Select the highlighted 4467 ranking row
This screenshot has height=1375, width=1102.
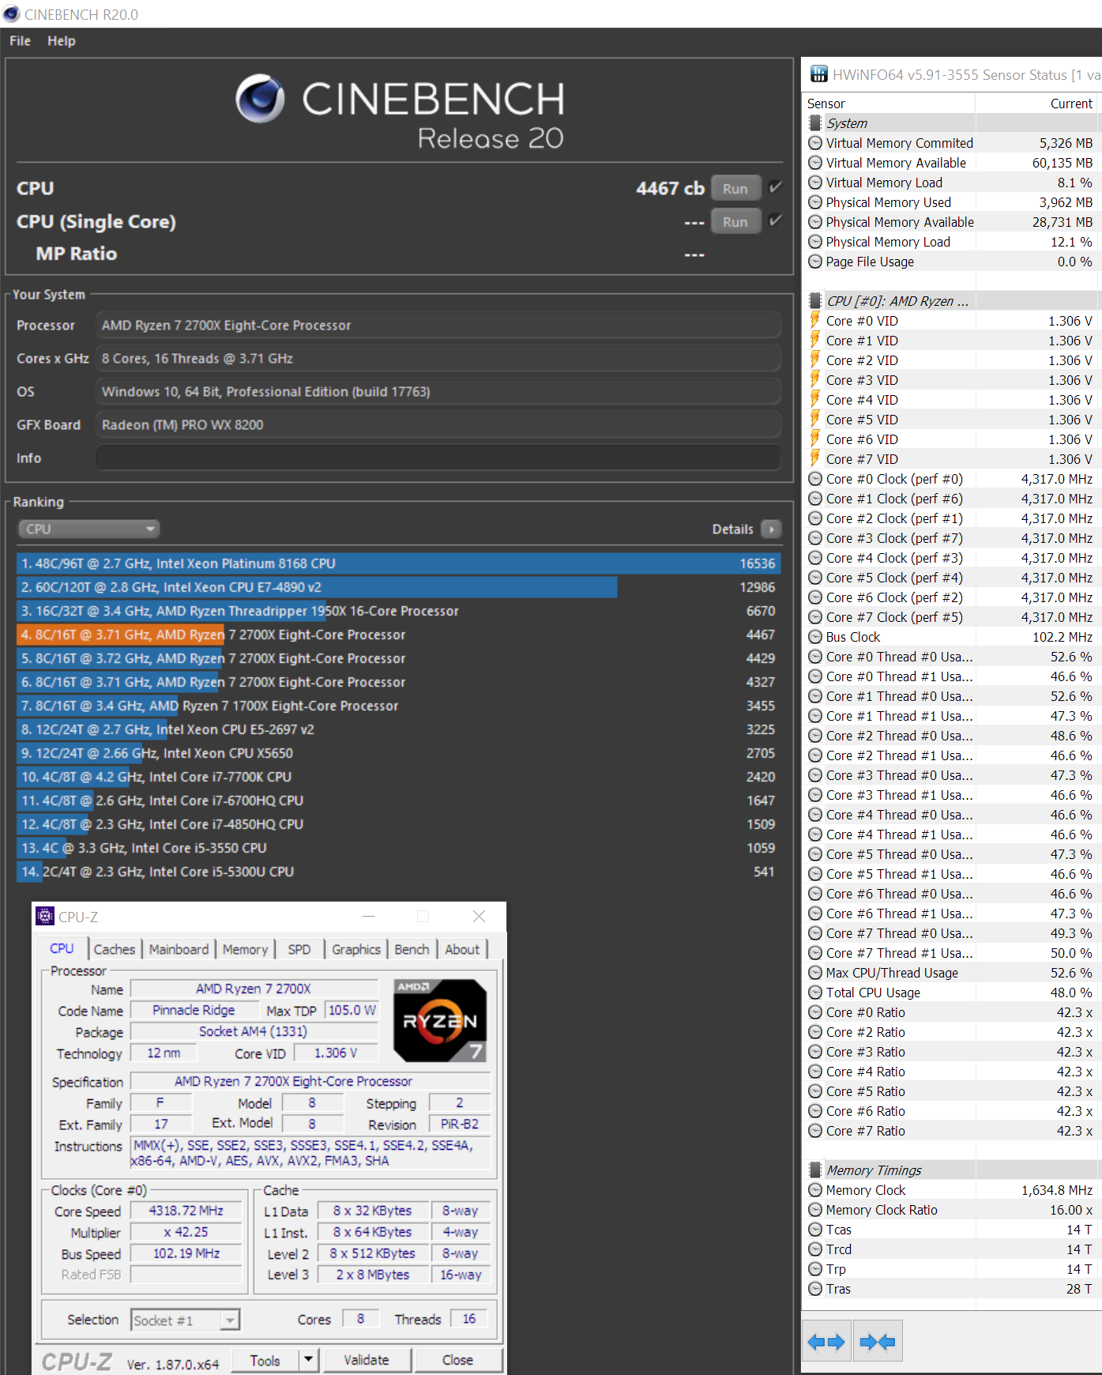(x=398, y=635)
